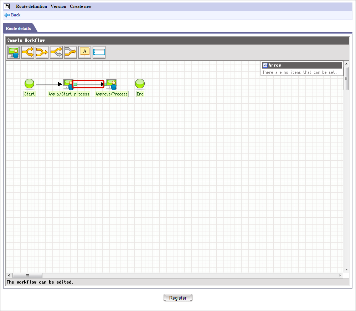Click the Apply/Start process label

pyautogui.click(x=69, y=94)
